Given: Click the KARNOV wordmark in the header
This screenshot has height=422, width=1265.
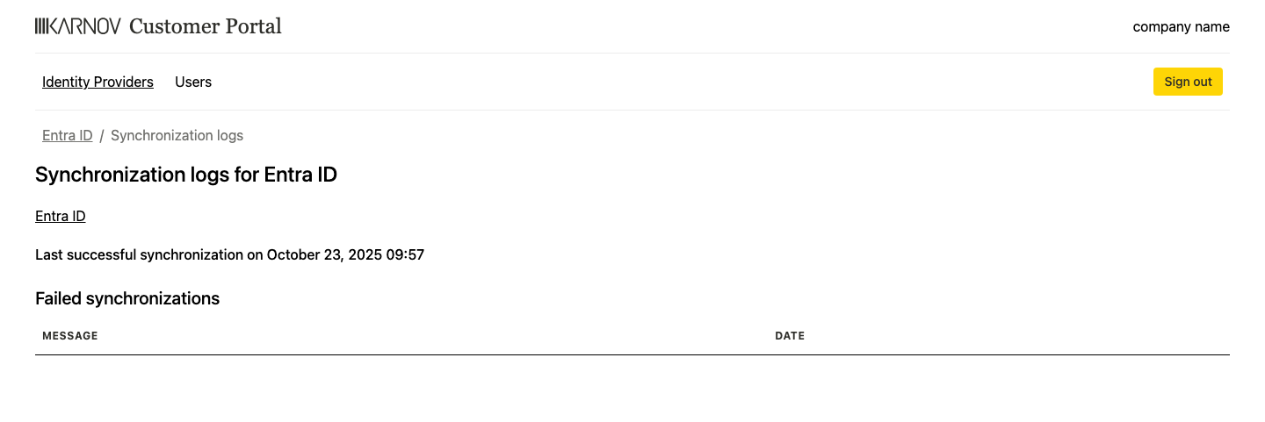Looking at the screenshot, I should (x=84, y=26).
